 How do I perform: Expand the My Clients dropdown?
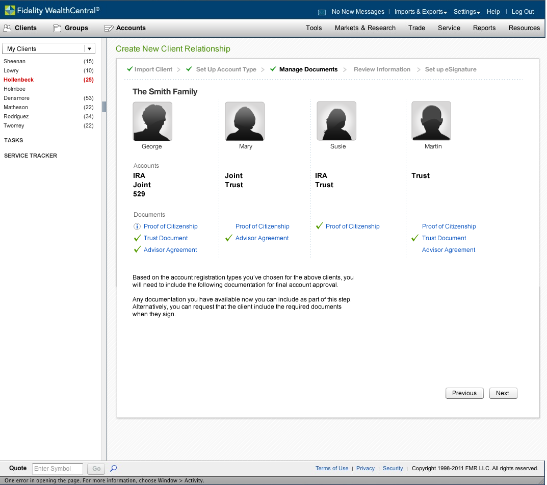click(x=90, y=49)
